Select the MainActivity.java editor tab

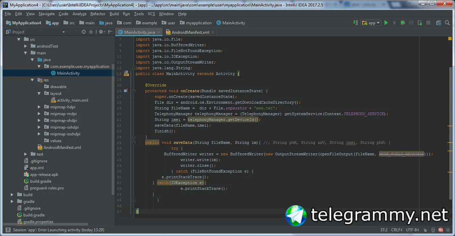click(139, 32)
